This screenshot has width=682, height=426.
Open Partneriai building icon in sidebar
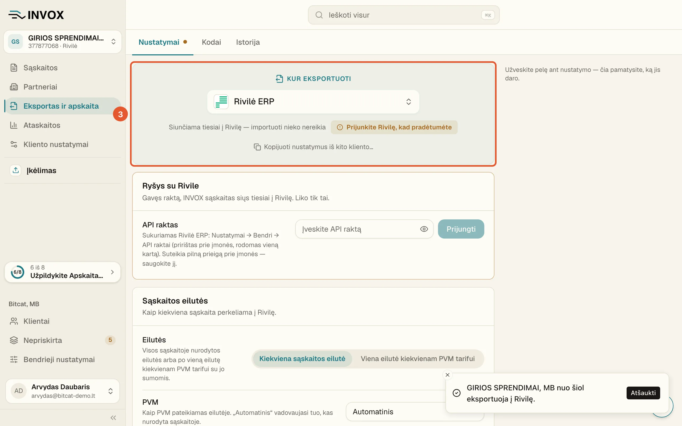(14, 87)
